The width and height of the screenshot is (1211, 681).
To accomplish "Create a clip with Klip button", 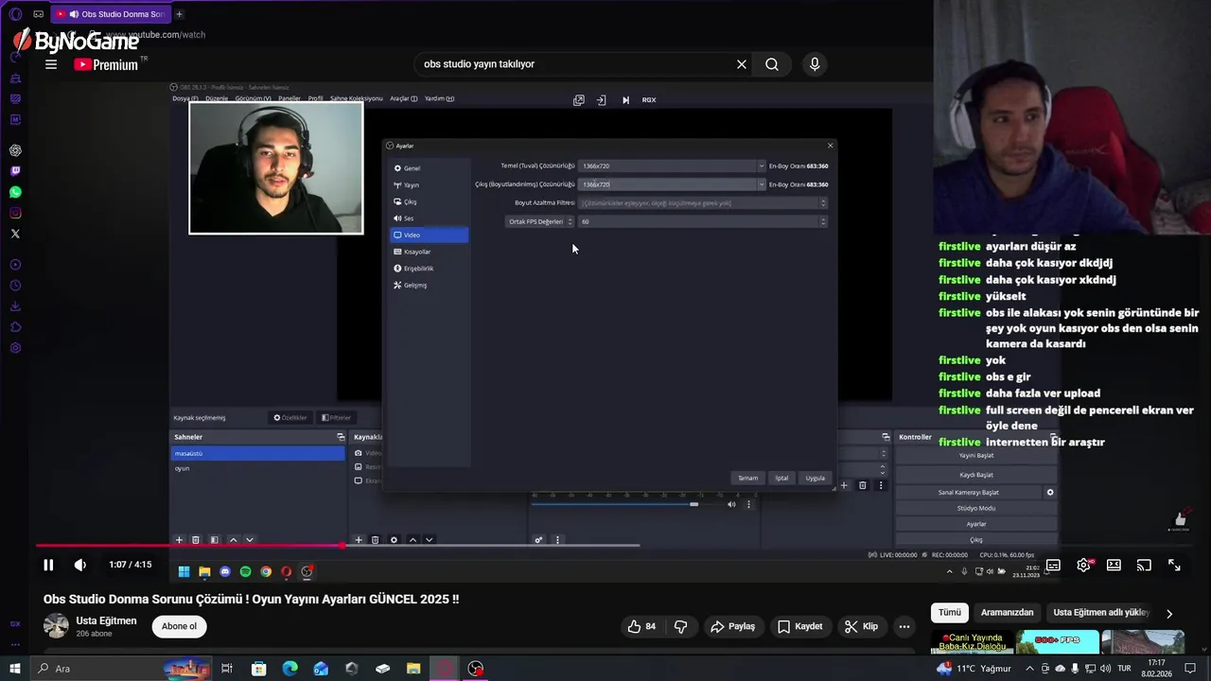I will [x=861, y=626].
